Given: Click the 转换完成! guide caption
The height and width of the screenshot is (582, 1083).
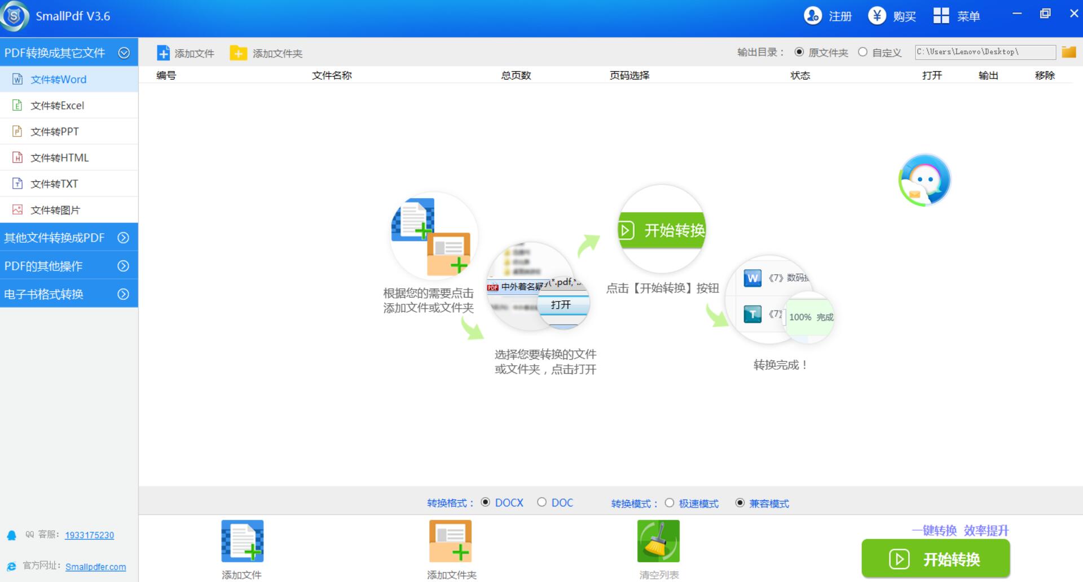Looking at the screenshot, I should click(780, 365).
